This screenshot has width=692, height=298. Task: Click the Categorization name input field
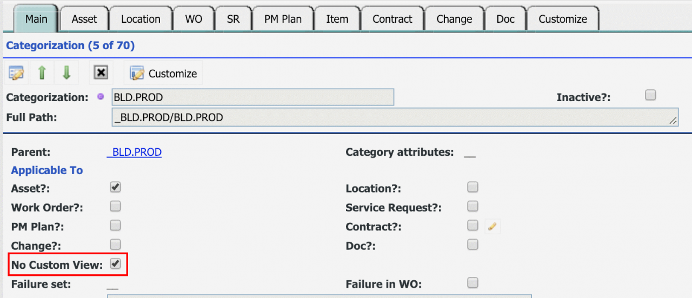click(x=252, y=97)
